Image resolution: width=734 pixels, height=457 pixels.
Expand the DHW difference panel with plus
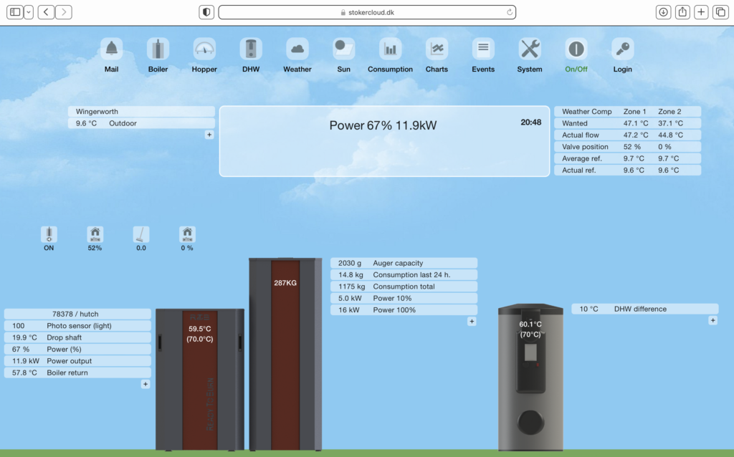[712, 321]
